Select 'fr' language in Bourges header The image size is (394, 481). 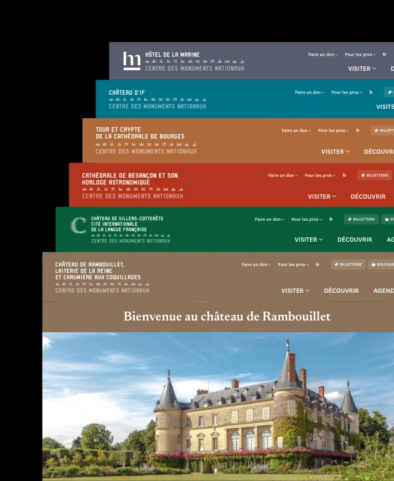(358, 130)
